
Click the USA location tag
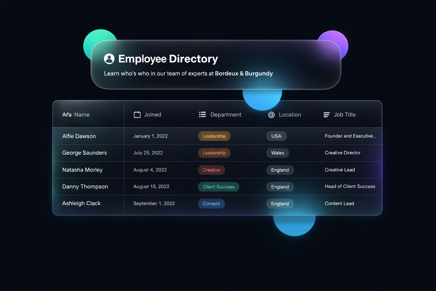276,136
